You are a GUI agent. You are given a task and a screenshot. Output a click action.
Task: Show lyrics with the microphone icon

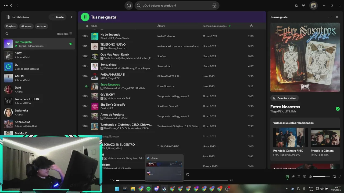pyautogui.click(x=293, y=177)
